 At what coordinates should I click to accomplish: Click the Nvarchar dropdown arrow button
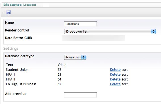coord(84,57)
